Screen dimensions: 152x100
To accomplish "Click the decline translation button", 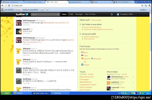I will [x=47, y=10].
